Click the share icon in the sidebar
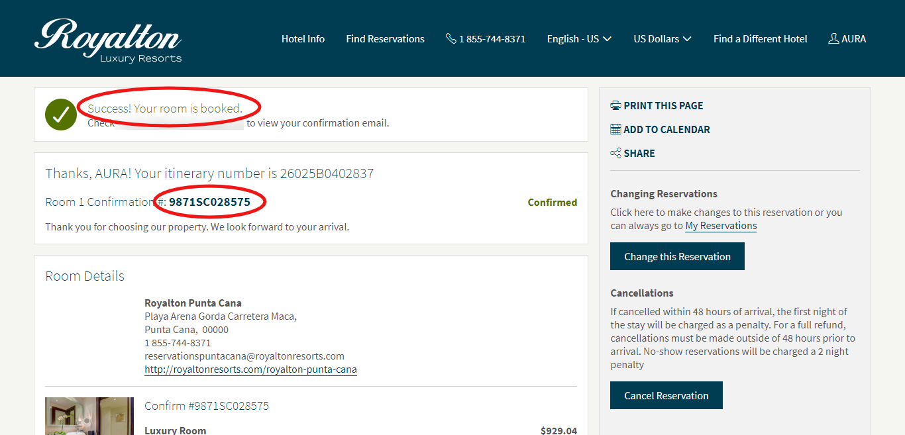 pos(615,153)
